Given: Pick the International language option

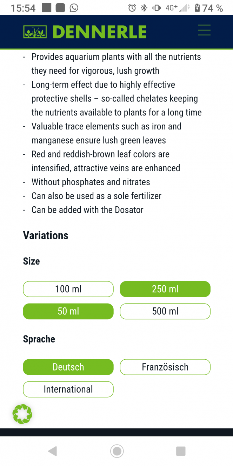Looking at the screenshot, I should click(68, 389).
